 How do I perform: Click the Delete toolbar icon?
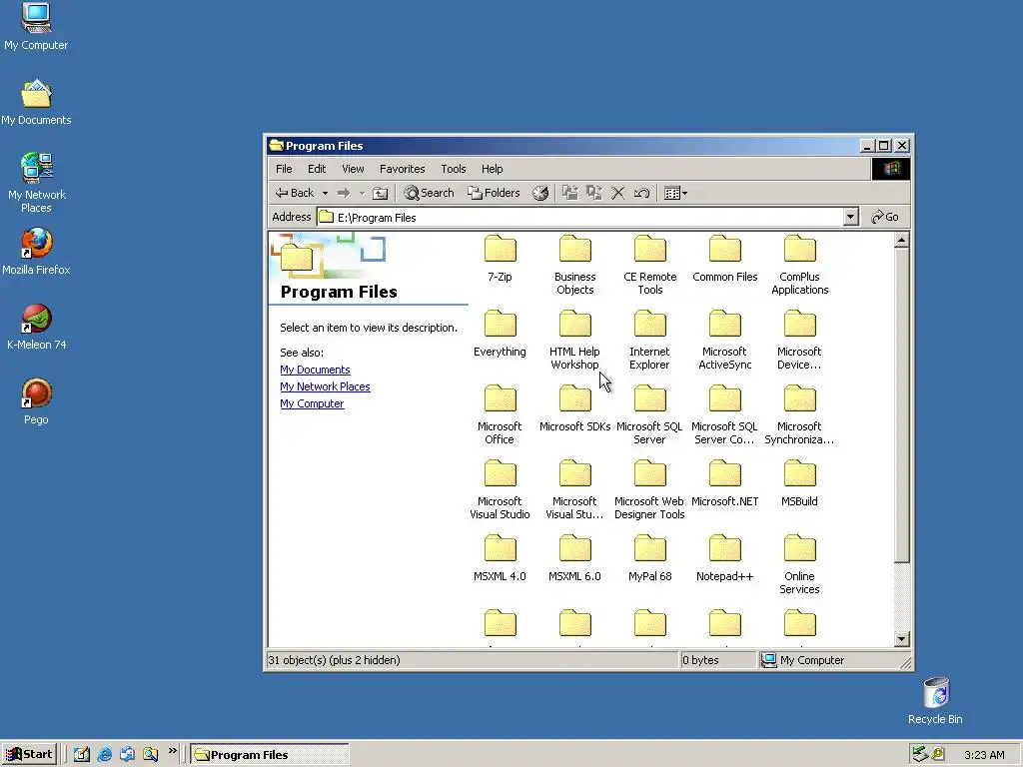click(x=617, y=193)
